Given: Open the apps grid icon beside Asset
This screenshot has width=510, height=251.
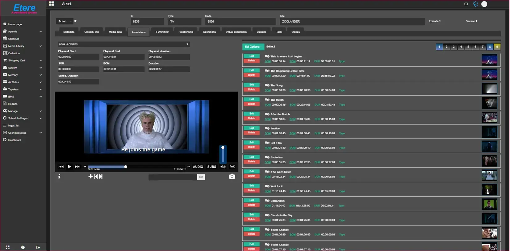Looking at the screenshot, I should 52,4.
